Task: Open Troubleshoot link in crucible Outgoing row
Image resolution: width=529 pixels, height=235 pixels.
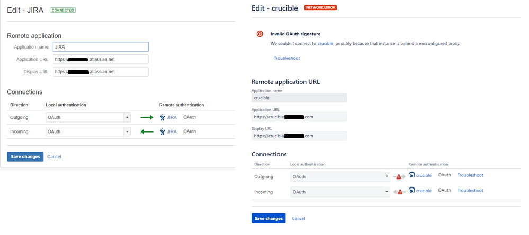Action: click(470, 175)
